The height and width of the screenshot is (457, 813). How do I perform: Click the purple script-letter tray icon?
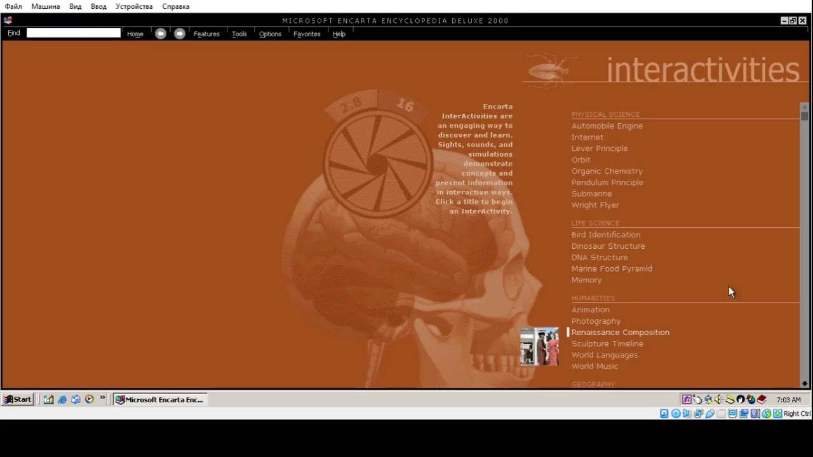[687, 399]
